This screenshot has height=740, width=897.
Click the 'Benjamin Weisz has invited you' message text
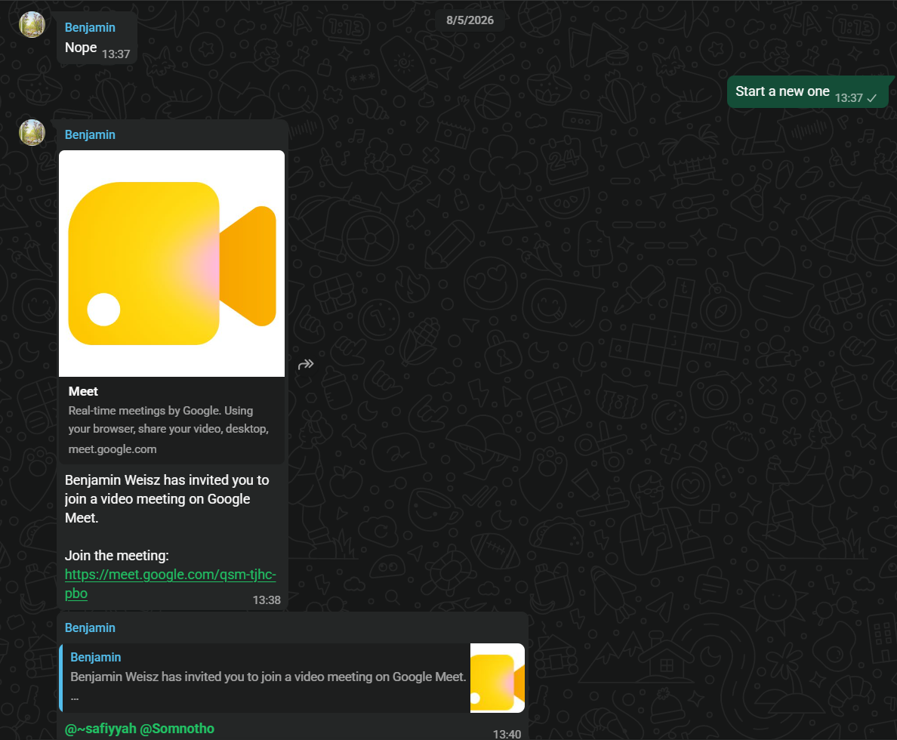click(166, 499)
